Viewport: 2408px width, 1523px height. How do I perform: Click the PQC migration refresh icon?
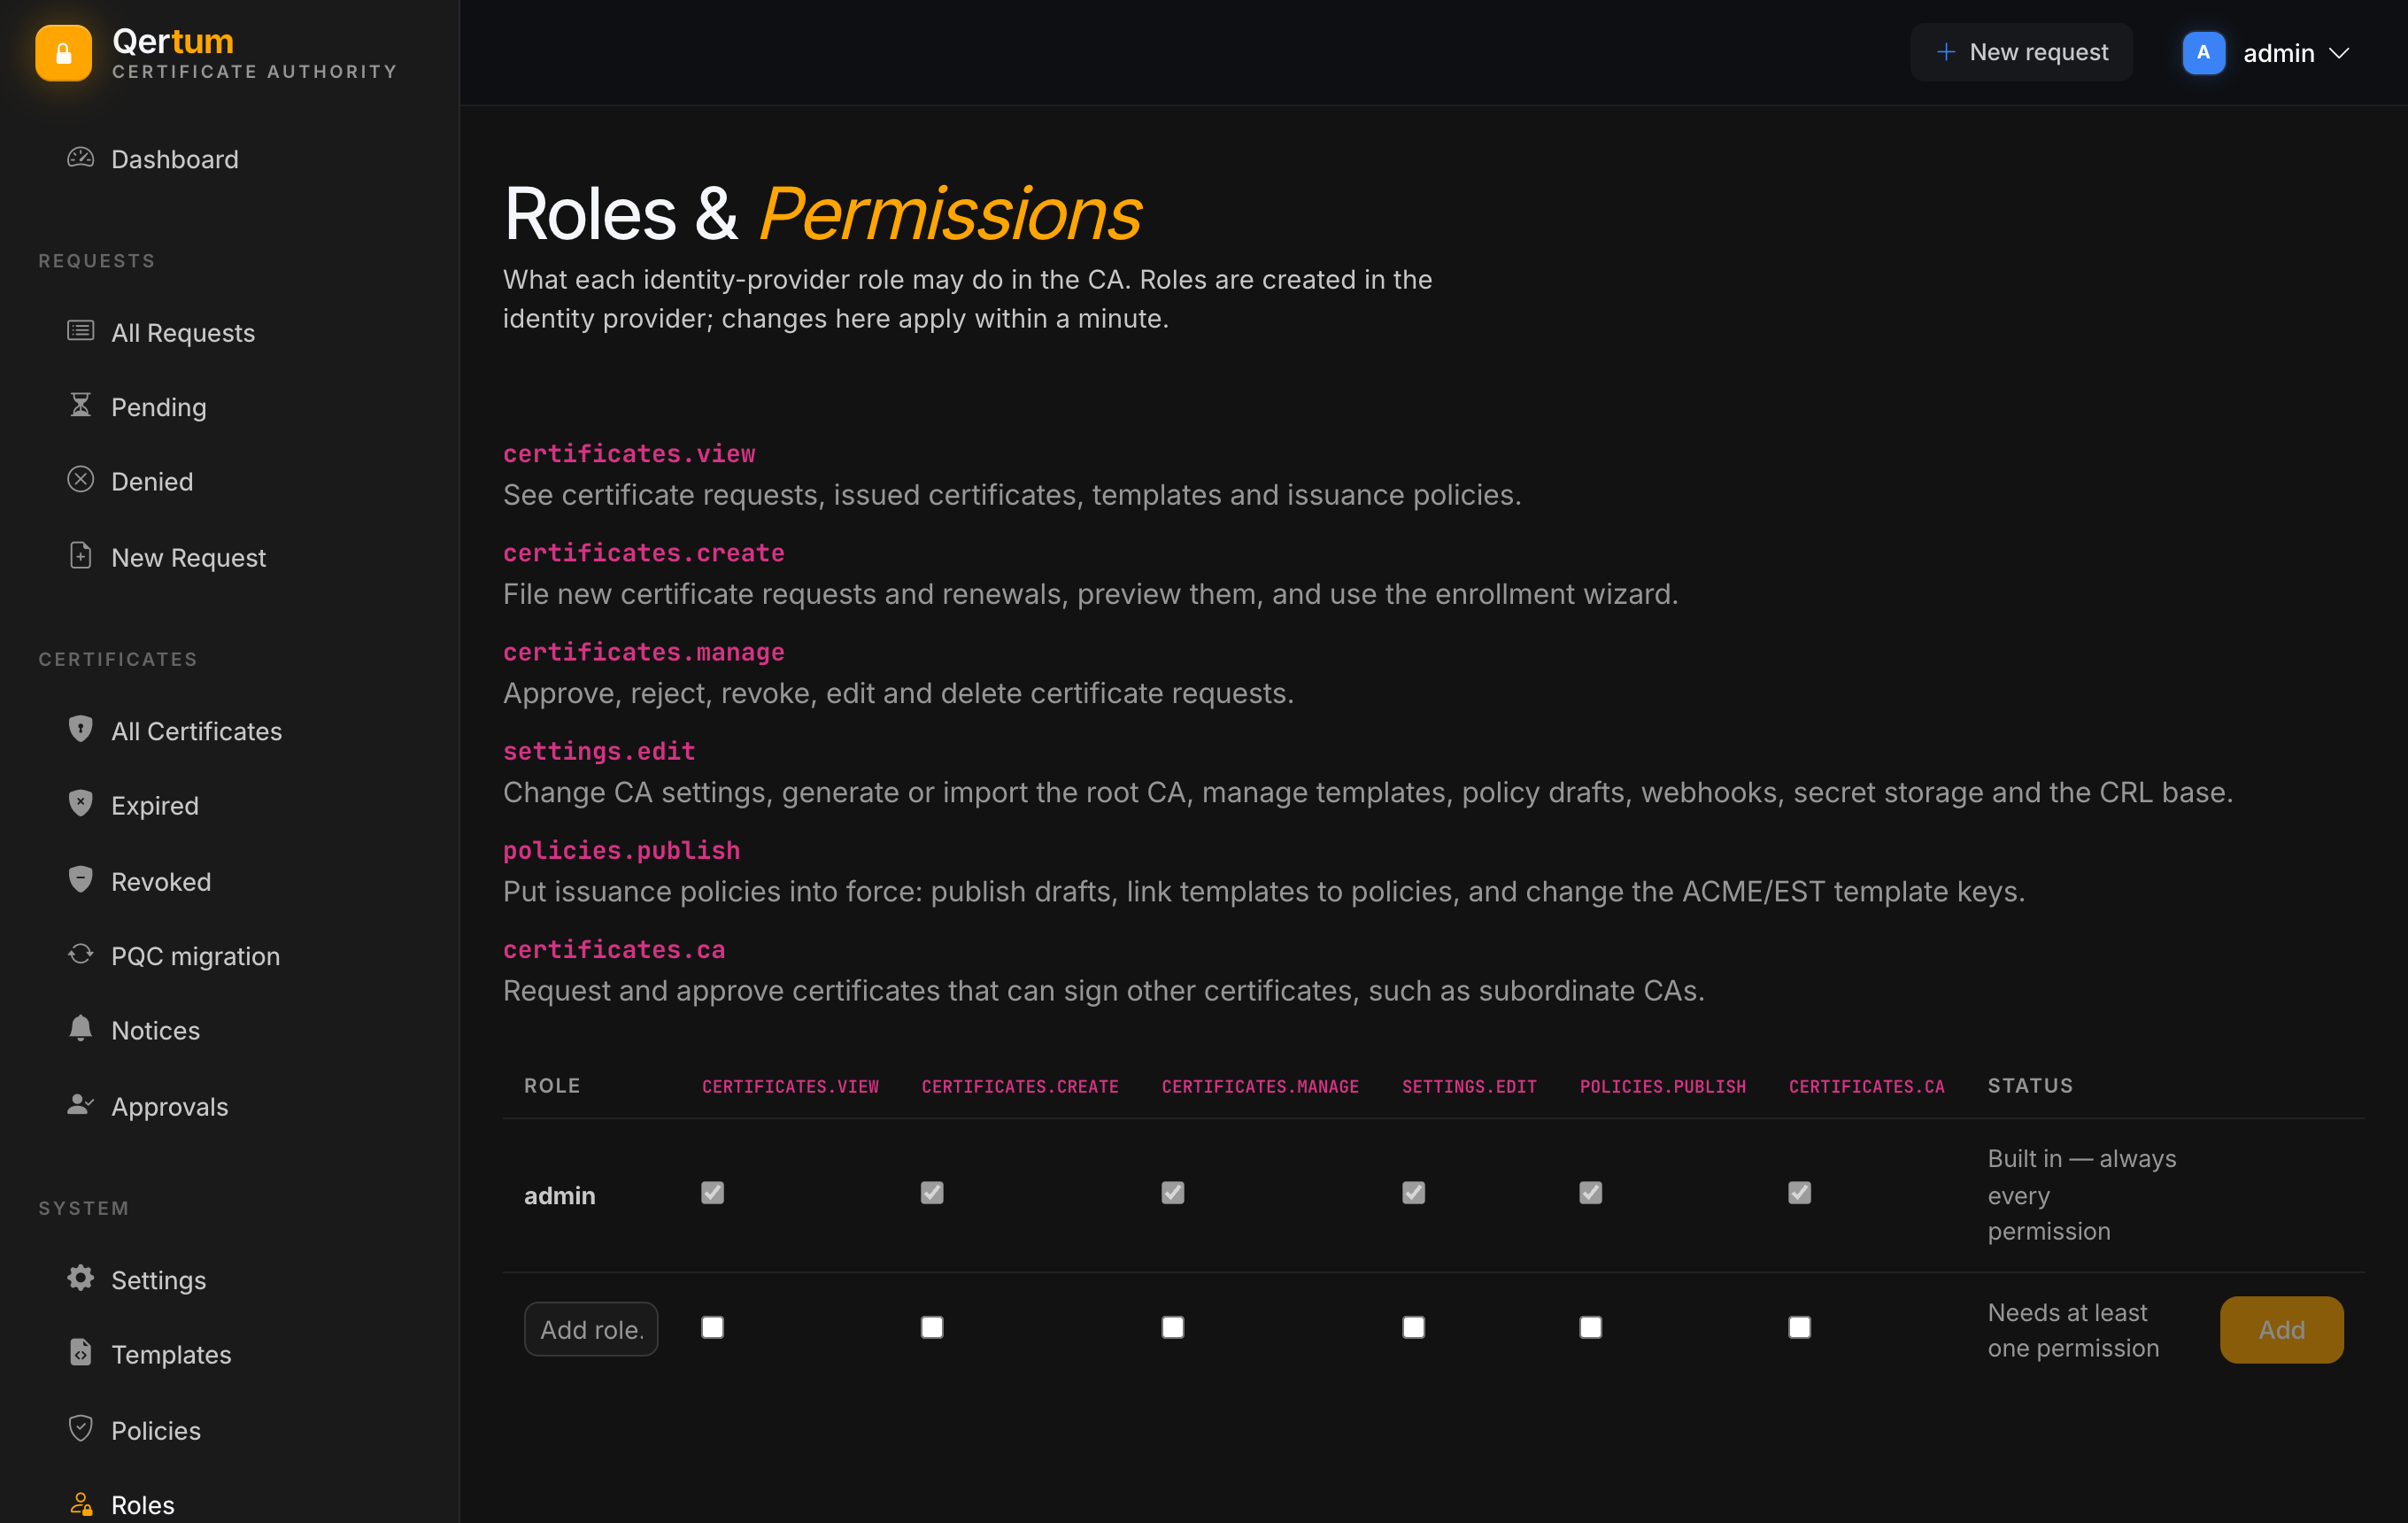click(x=81, y=955)
